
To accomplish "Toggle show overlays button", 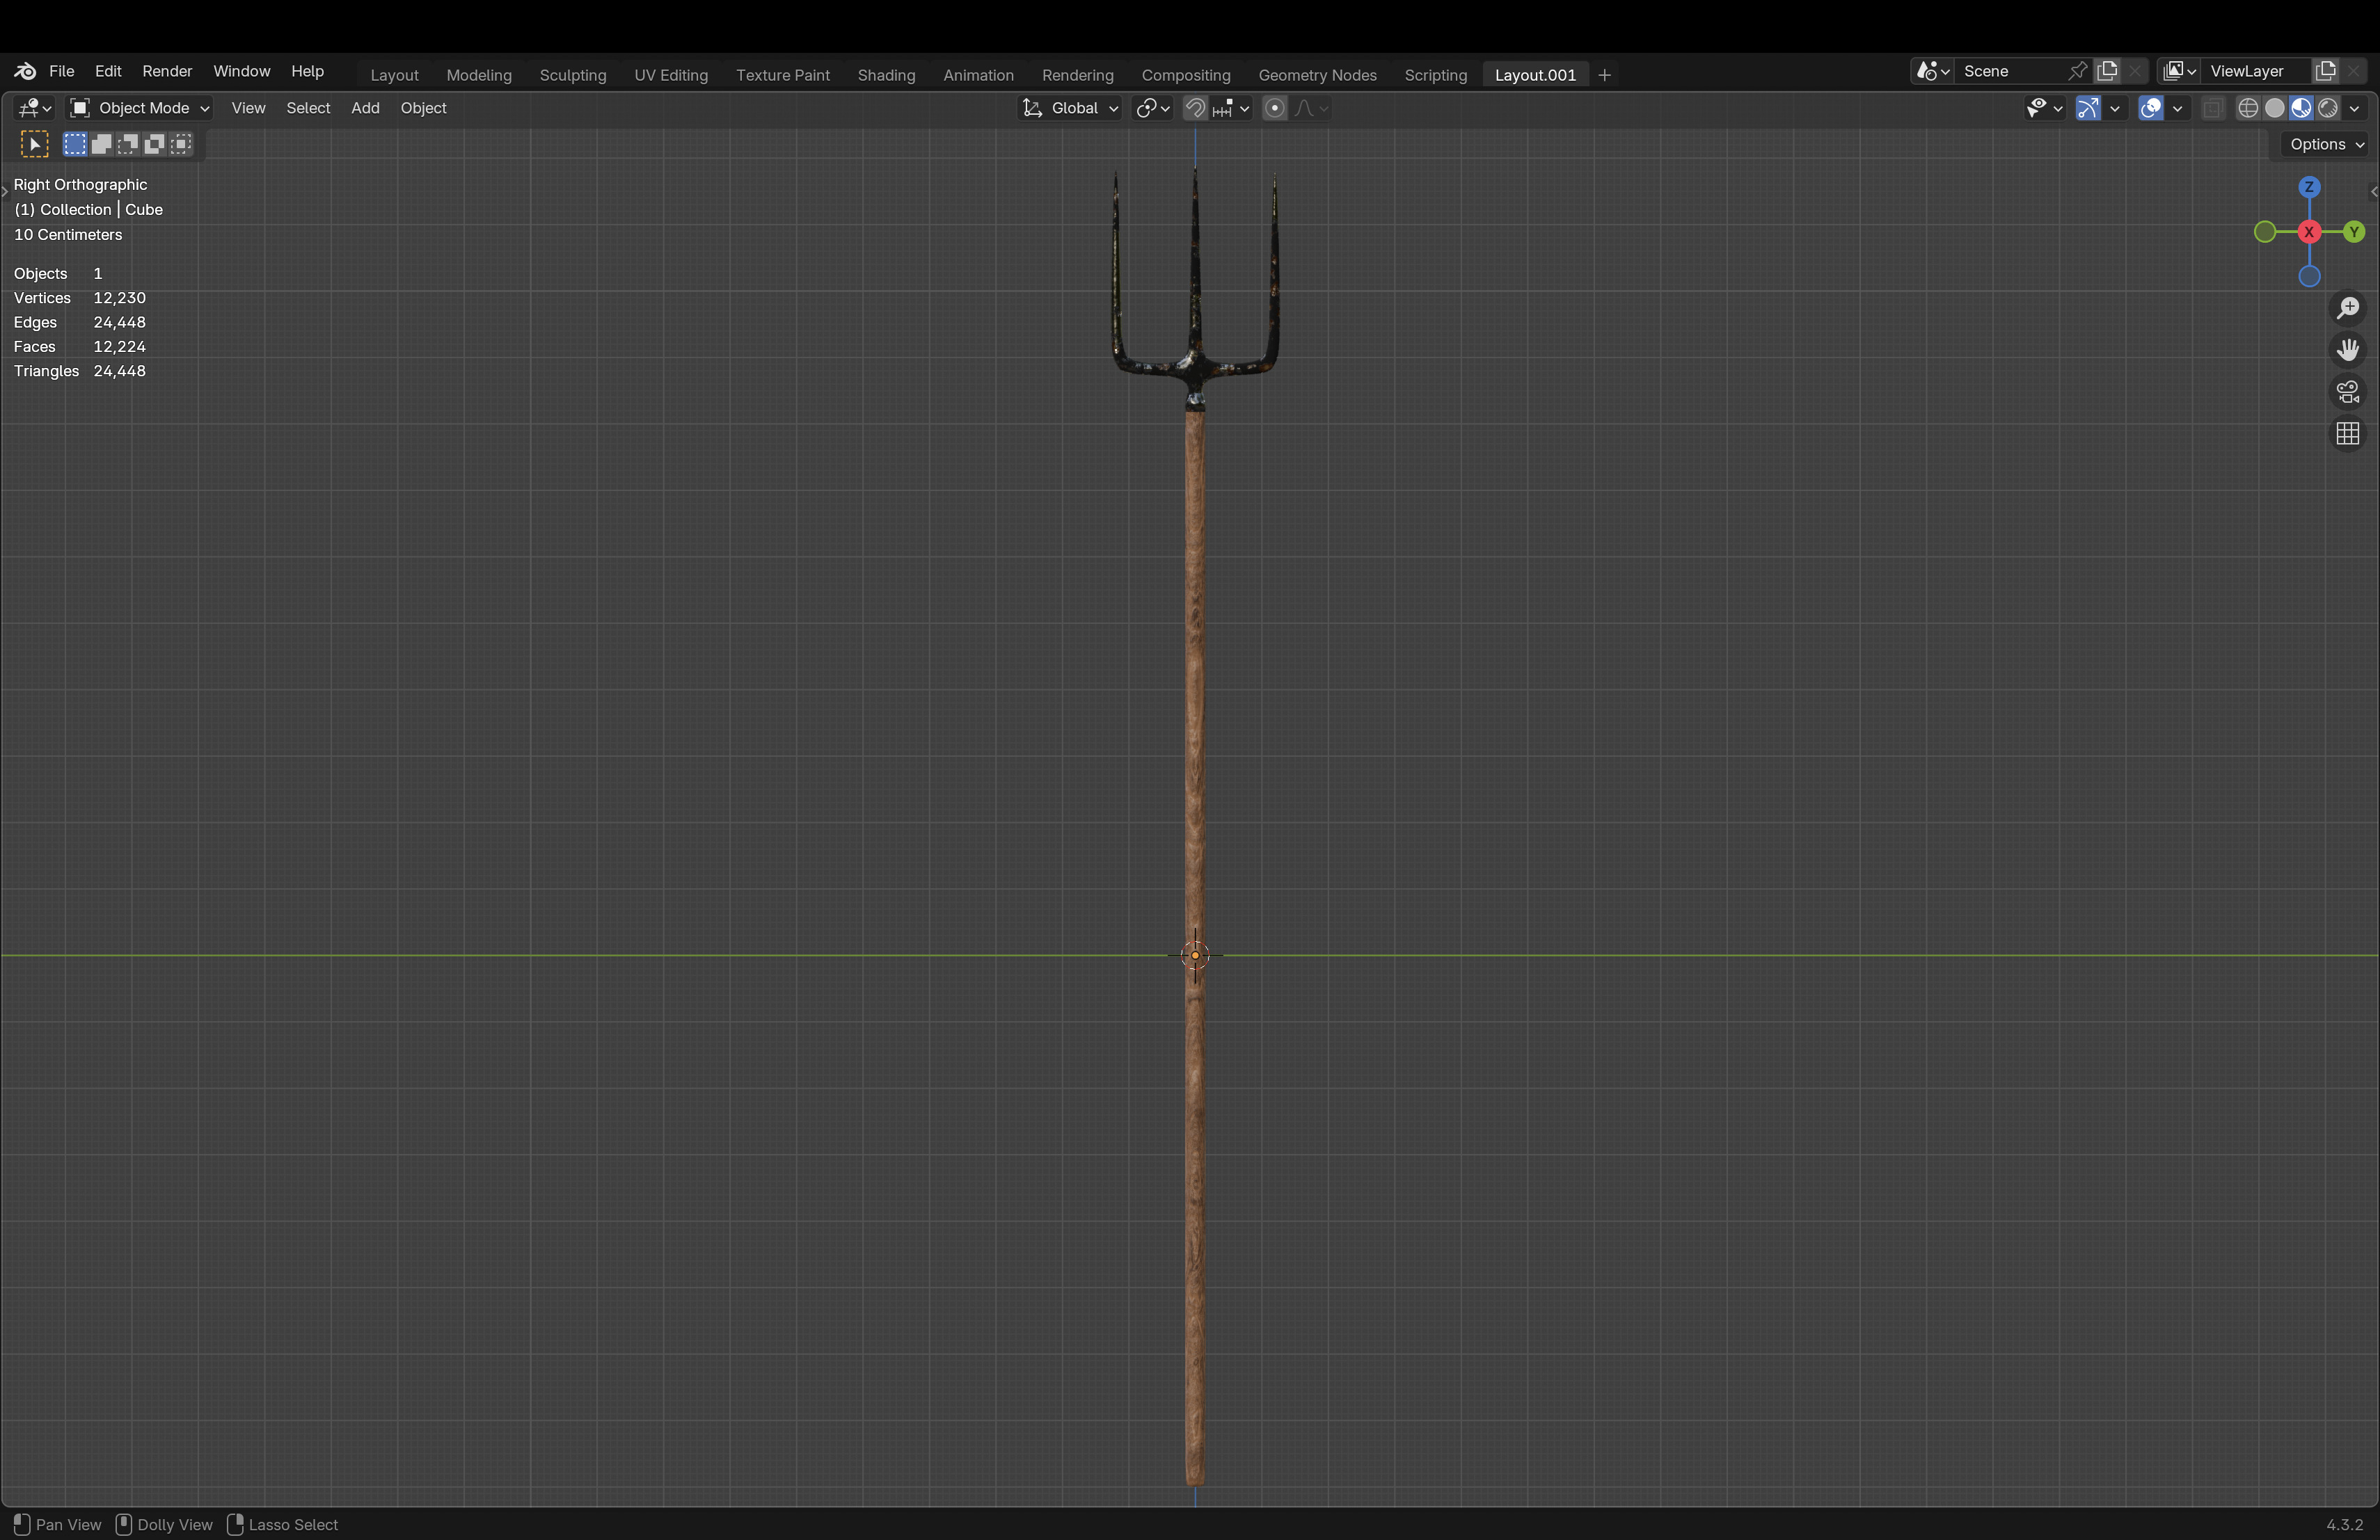I will pyautogui.click(x=2150, y=108).
